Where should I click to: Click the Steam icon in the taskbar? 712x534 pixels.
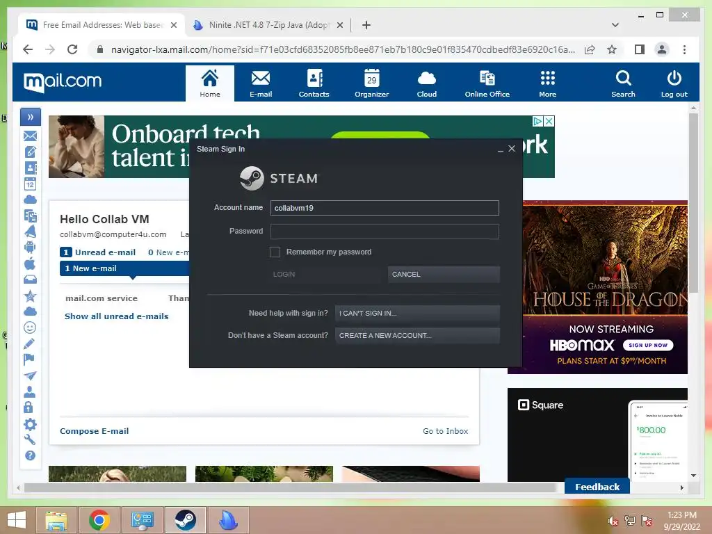coord(185,520)
